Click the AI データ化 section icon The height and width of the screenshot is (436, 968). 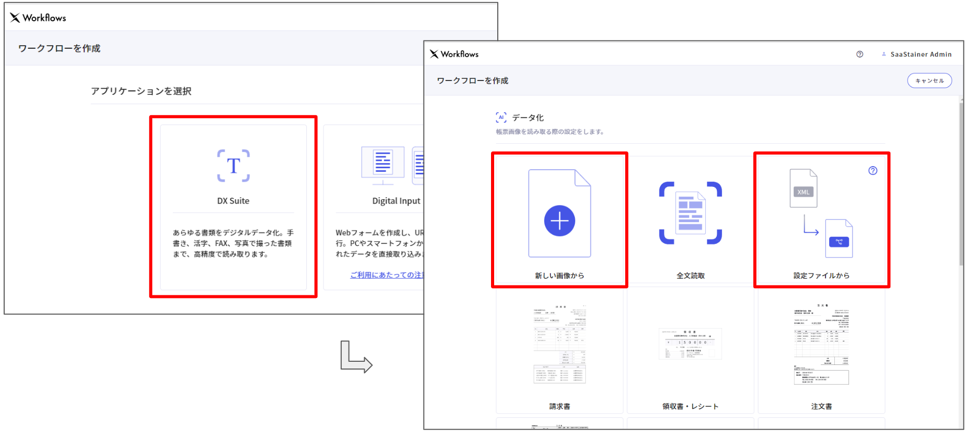pyautogui.click(x=501, y=117)
